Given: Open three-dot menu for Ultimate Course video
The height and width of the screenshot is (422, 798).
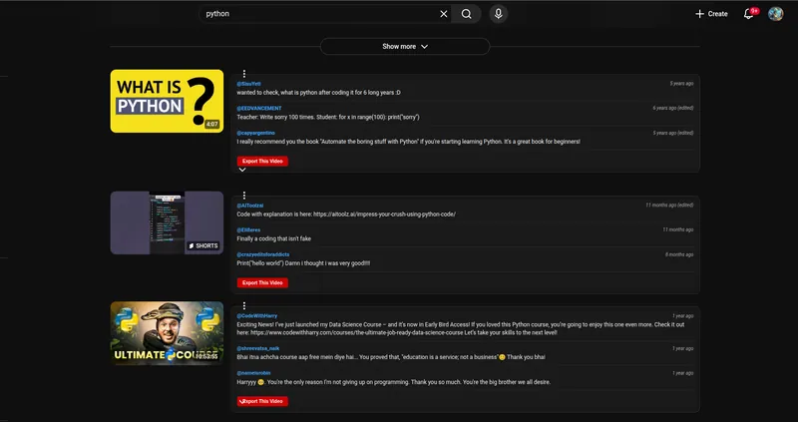Looking at the screenshot, I should pyautogui.click(x=244, y=306).
